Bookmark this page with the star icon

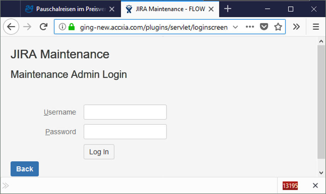[278, 27]
